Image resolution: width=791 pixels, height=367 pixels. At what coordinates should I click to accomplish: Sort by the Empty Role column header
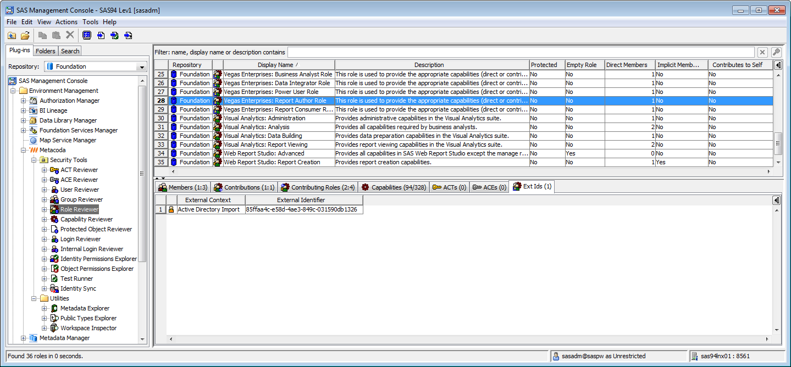tap(585, 65)
